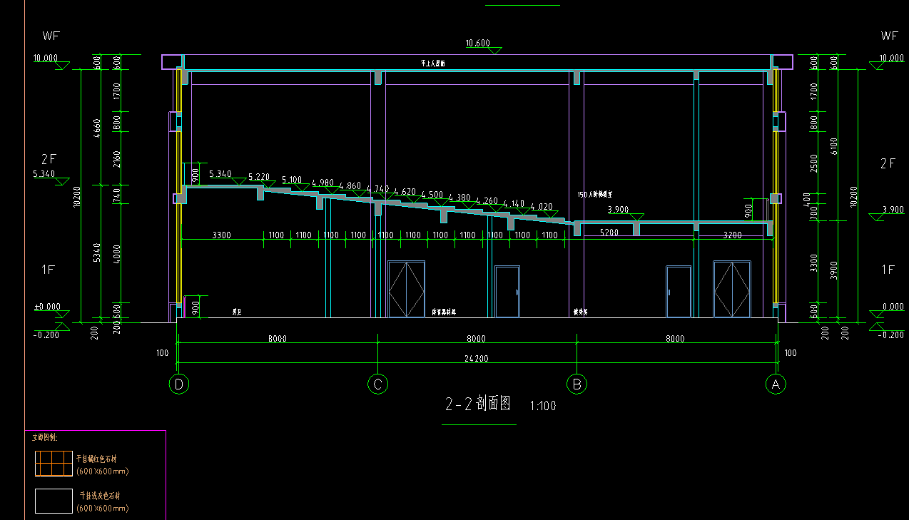This screenshot has width=909, height=520.
Task: Click the 5200 dimension near axis B
Action: click(x=609, y=233)
